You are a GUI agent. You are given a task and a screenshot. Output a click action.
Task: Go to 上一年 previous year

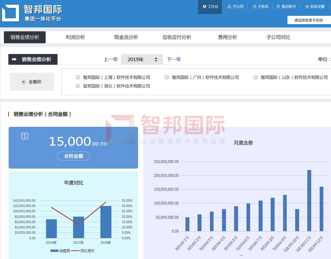tap(111, 59)
